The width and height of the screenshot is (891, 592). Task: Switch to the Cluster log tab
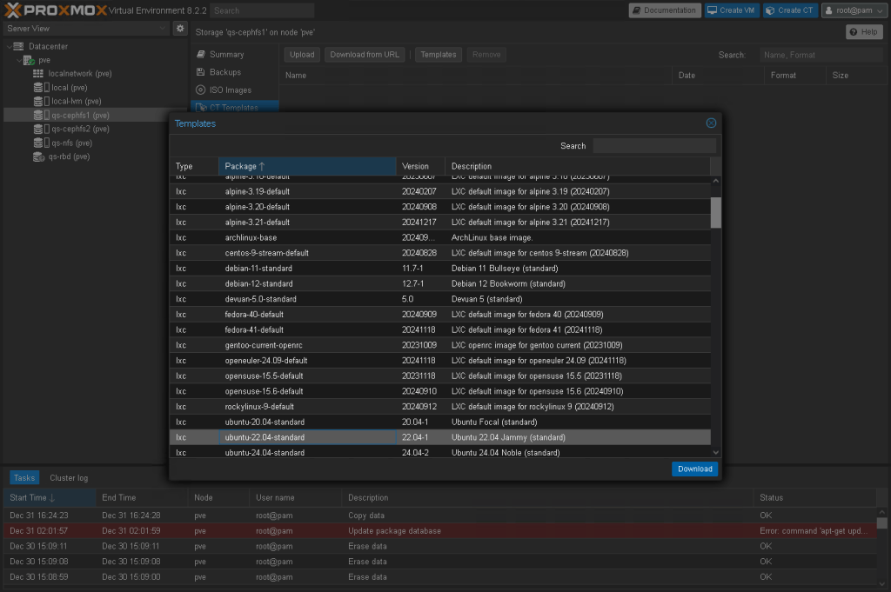[x=69, y=477]
